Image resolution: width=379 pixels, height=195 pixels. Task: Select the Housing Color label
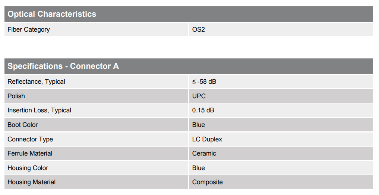pos(28,168)
